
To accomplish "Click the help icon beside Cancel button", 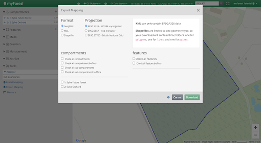I will click(168, 97).
